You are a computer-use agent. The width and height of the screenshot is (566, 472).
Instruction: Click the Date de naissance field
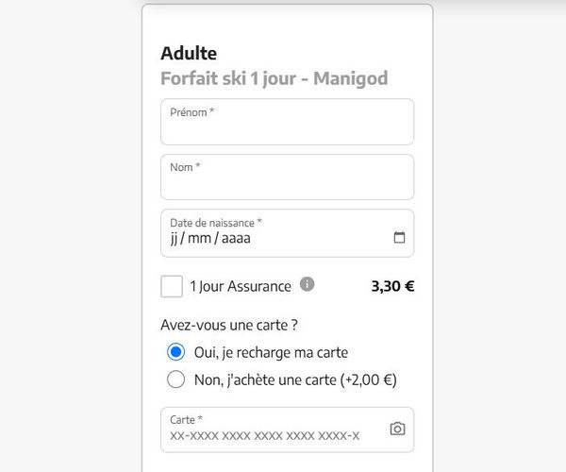pyautogui.click(x=288, y=233)
